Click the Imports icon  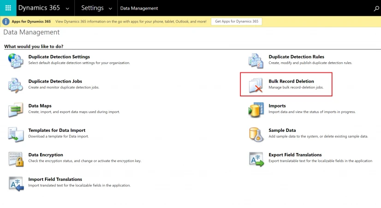click(256, 110)
